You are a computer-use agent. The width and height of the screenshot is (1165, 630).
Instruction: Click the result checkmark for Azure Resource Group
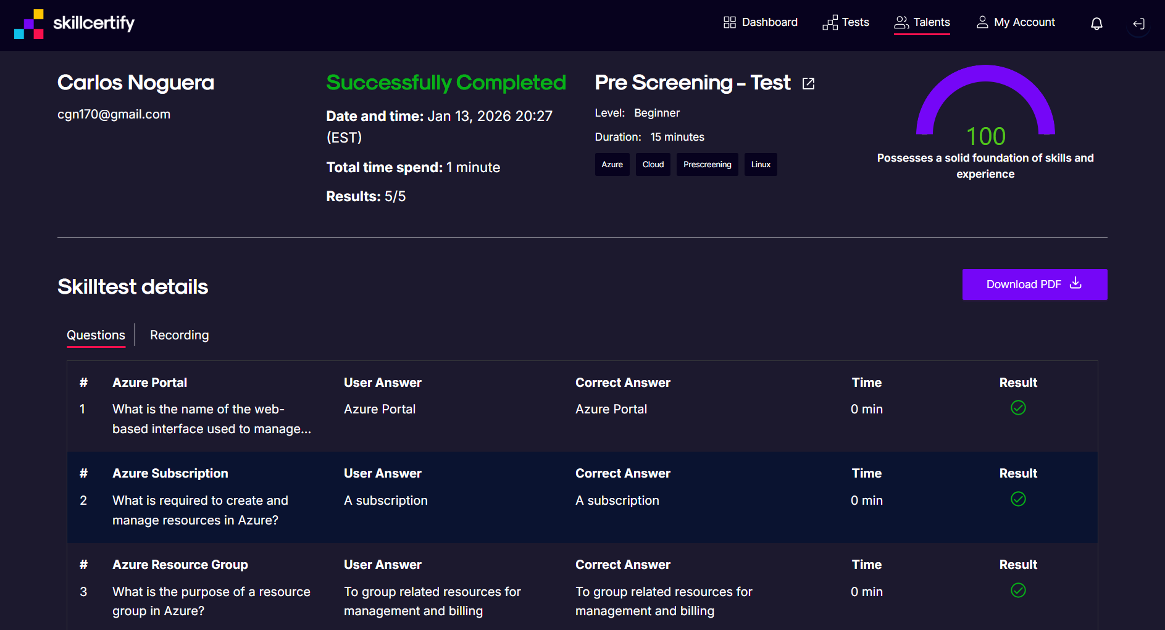tap(1018, 591)
